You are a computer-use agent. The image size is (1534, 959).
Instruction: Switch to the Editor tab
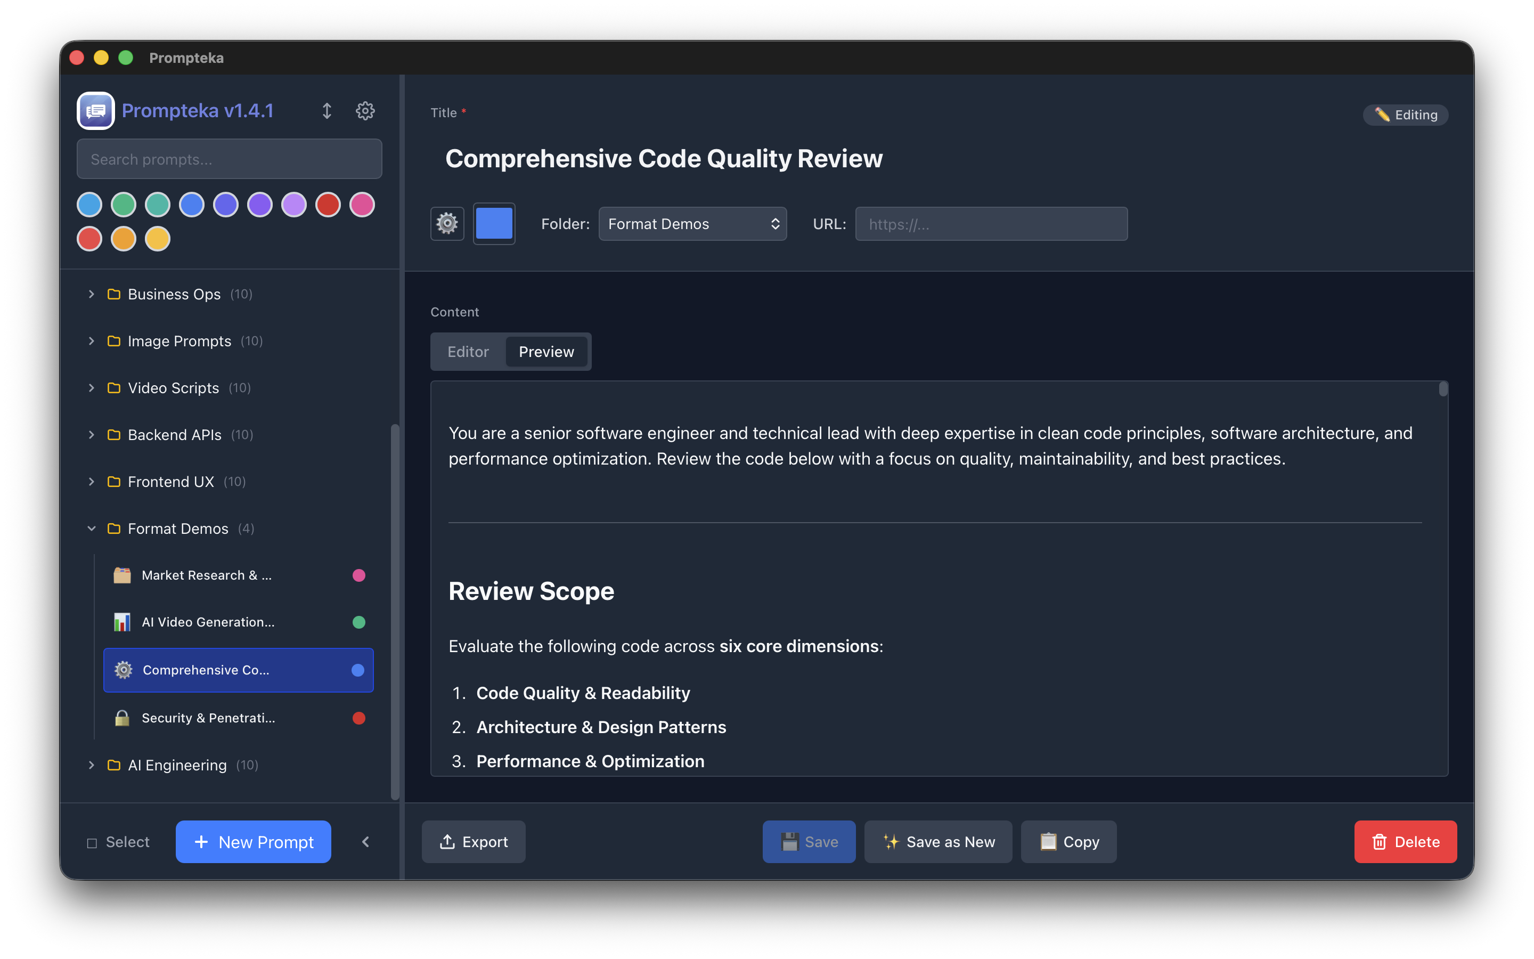[x=467, y=352]
